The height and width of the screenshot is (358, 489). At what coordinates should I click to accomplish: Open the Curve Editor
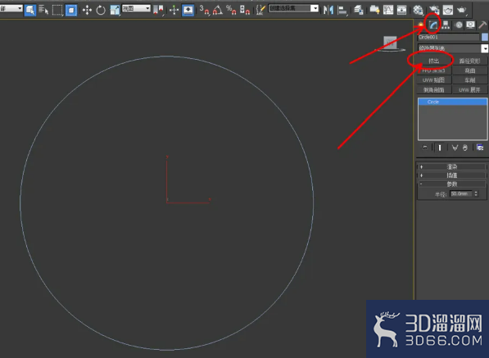[388, 10]
